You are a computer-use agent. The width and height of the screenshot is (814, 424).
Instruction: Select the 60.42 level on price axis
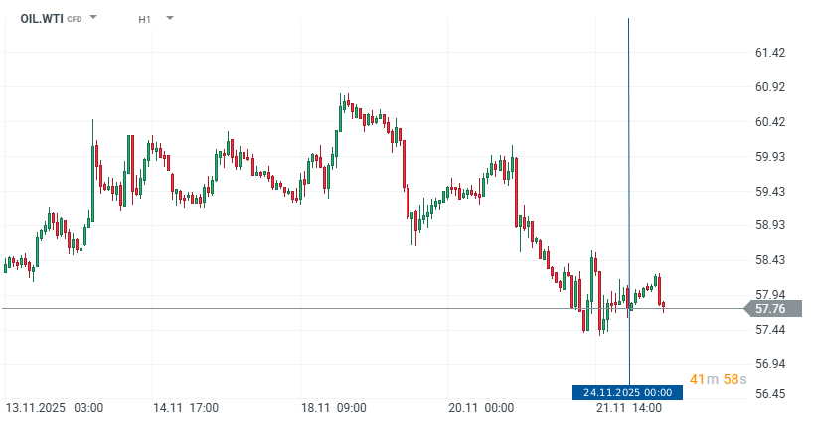pos(771,122)
